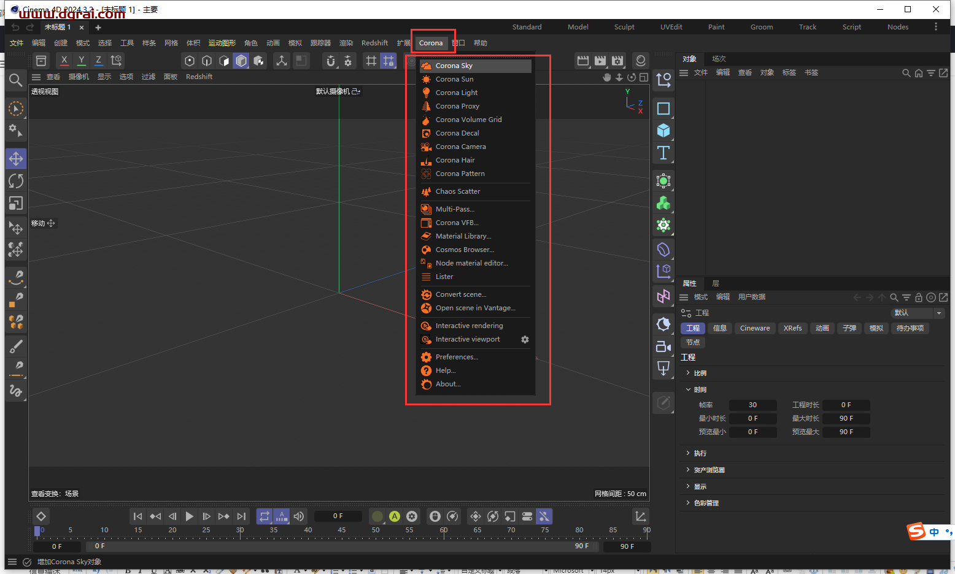Image resolution: width=955 pixels, height=574 pixels.
Task: Add a Corona Light object
Action: pyautogui.click(x=475, y=93)
